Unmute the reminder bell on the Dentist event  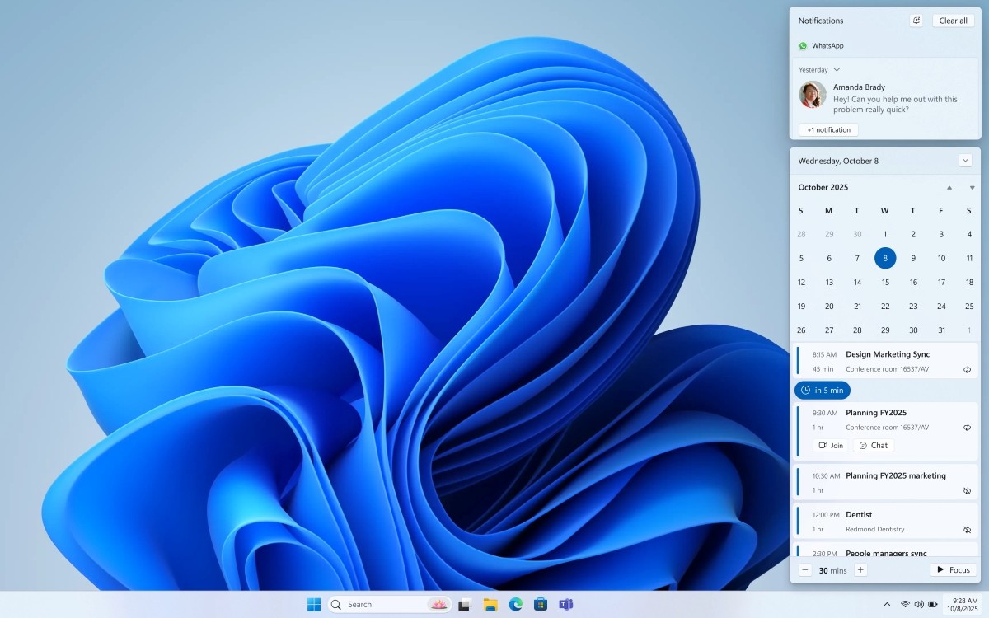click(x=966, y=529)
